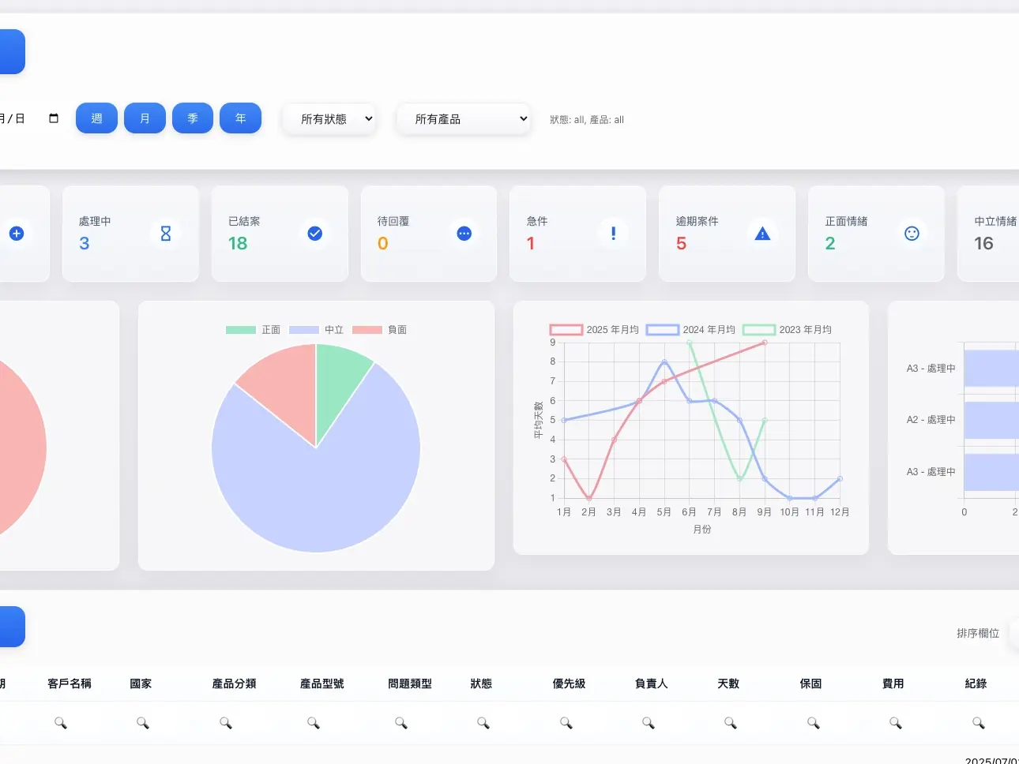
Task: Click the ellipsis icon on the 待回覆 card
Action: 464,233
